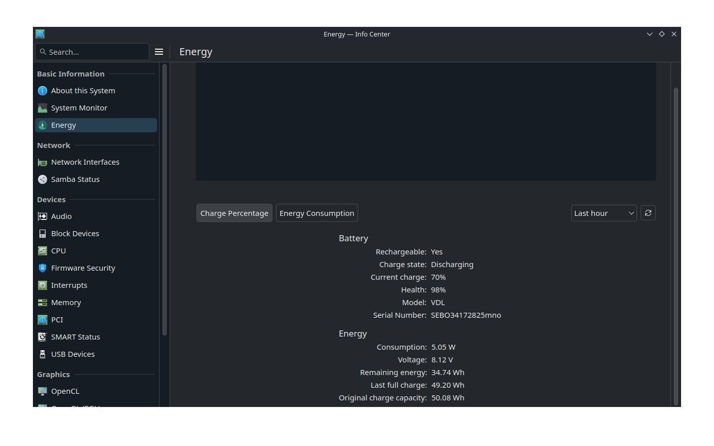Click the Current charge value 70%
Screen dimensions: 714x446
[438, 277]
